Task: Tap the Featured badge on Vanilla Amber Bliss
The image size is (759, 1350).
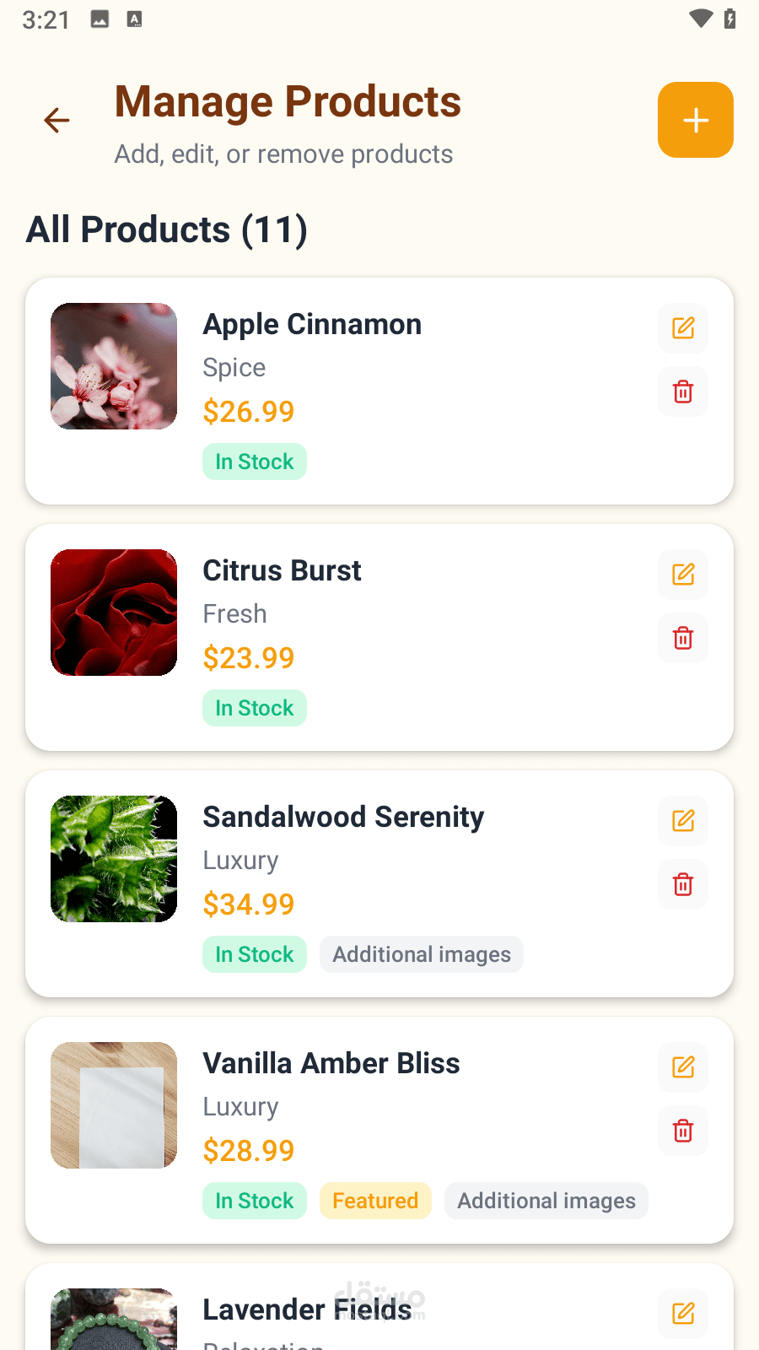Action: pos(375,1201)
